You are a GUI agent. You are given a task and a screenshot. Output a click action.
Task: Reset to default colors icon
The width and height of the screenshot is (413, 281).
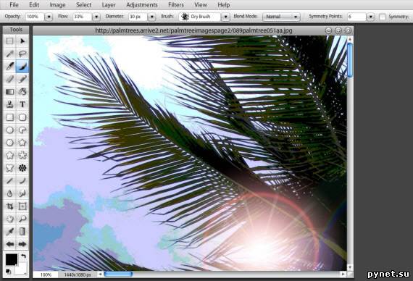[8, 271]
